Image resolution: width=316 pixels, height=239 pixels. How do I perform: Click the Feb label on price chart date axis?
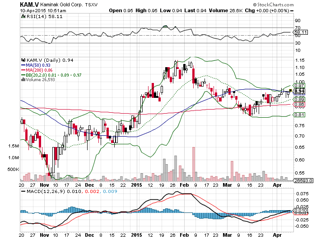click(x=184, y=185)
